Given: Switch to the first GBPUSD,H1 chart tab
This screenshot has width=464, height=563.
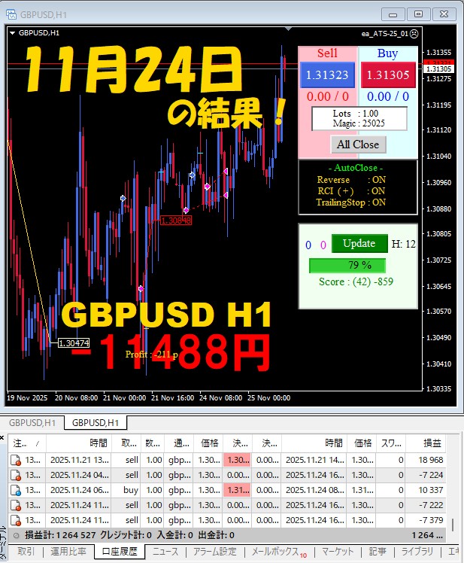Looking at the screenshot, I should click(32, 422).
